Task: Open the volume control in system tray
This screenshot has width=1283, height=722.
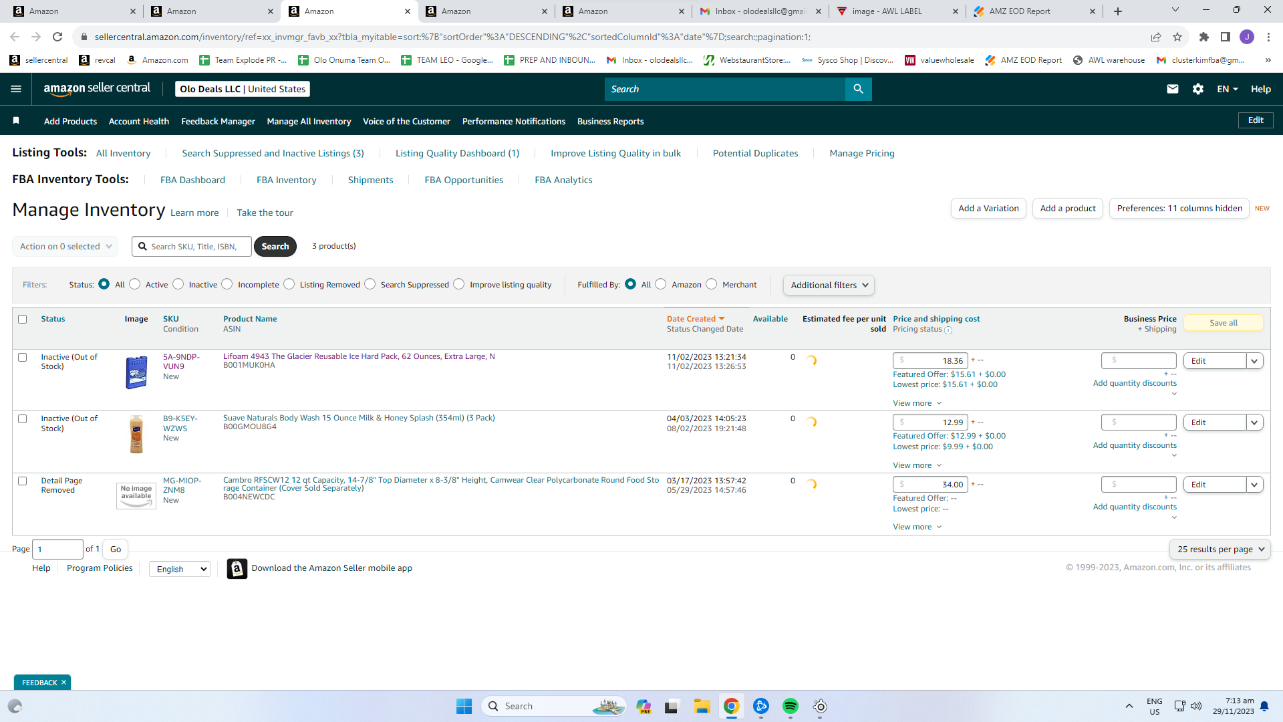Action: (1196, 706)
